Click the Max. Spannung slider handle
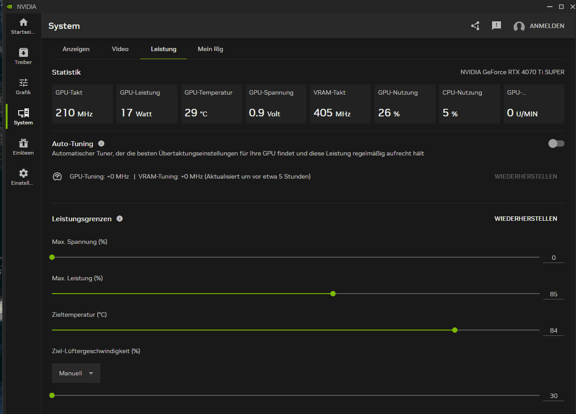Screen dimensions: 576x414 52,257
